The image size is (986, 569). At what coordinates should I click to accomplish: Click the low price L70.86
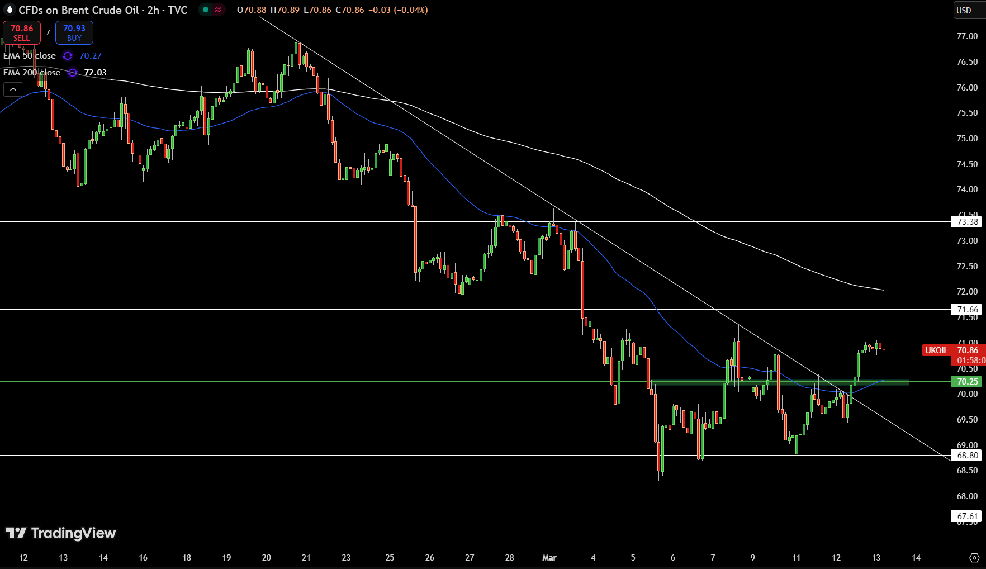click(x=317, y=10)
